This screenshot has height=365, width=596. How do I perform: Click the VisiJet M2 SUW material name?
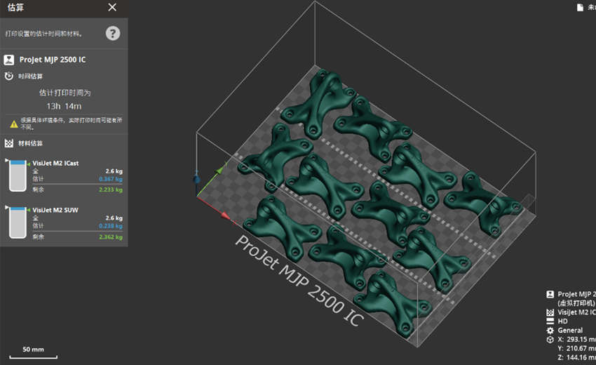55,210
